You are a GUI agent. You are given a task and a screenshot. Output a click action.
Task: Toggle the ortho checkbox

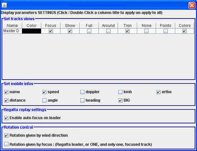coord(158,92)
